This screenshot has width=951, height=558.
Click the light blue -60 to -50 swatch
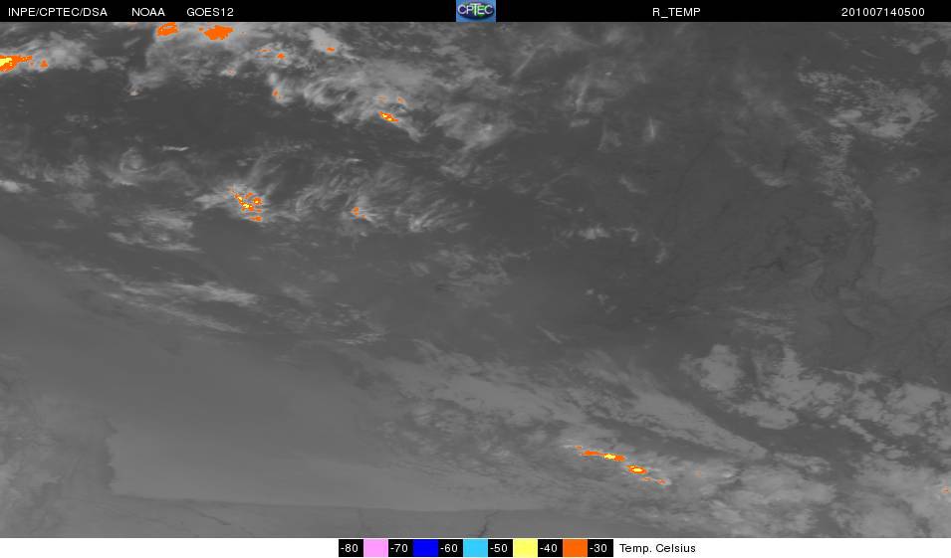point(475,548)
